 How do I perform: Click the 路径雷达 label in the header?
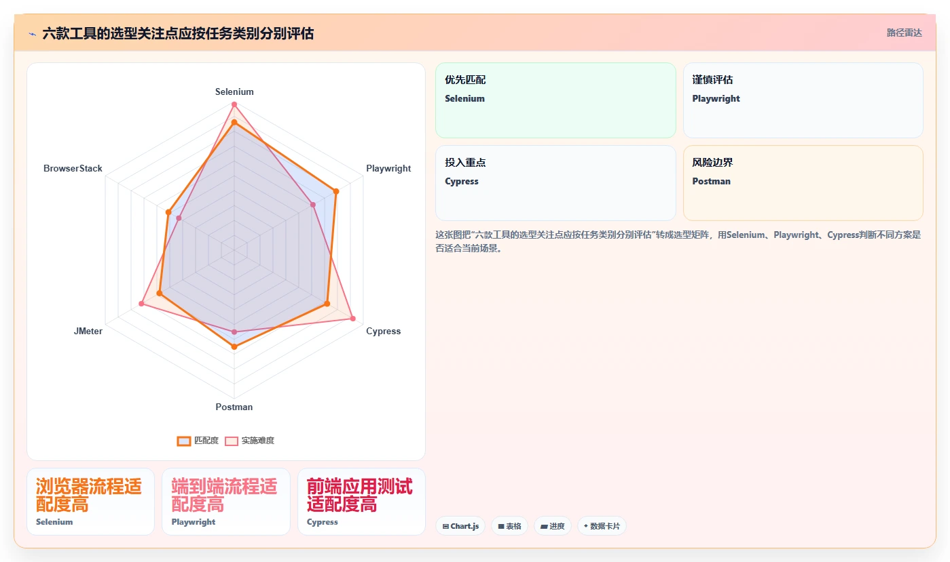coord(904,33)
